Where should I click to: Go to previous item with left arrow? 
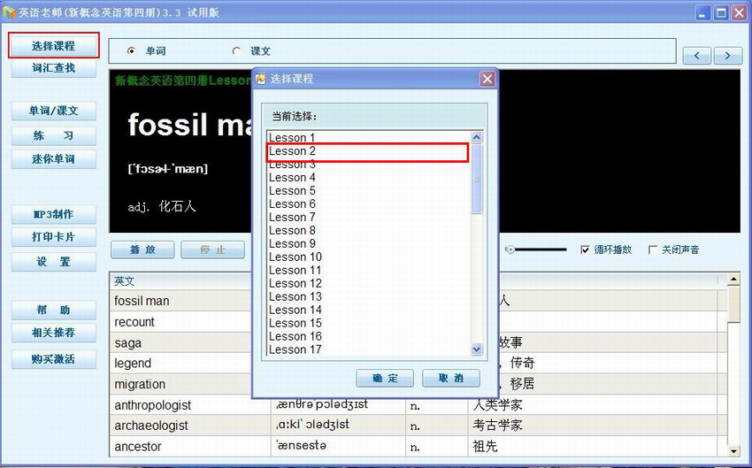click(697, 56)
